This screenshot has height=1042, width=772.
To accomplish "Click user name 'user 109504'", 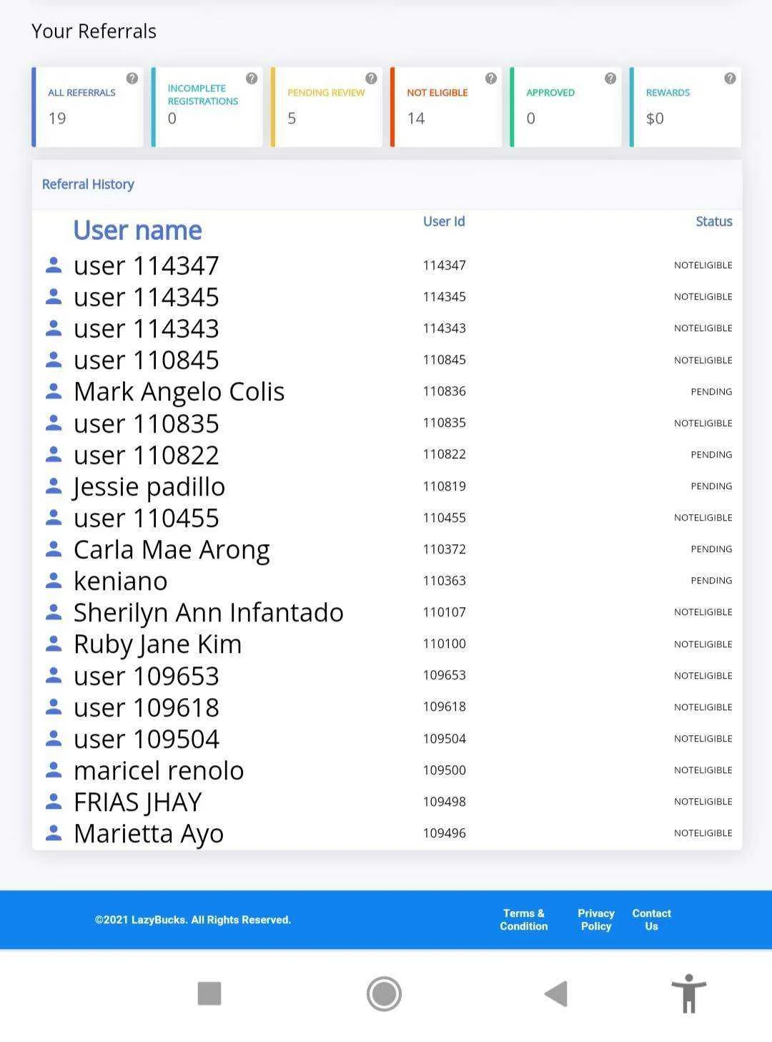I will tap(147, 739).
